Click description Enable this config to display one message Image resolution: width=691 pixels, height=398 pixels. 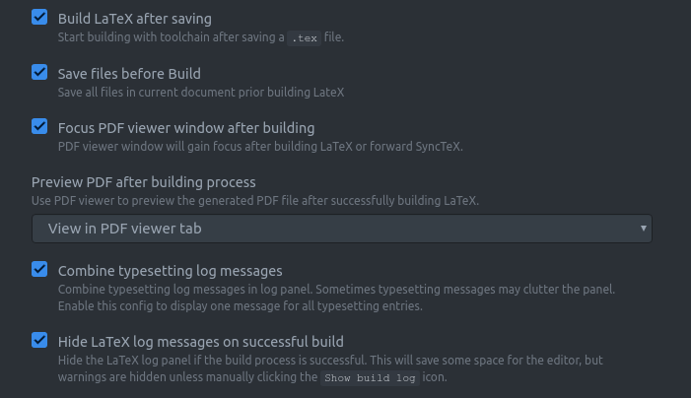pos(241,306)
